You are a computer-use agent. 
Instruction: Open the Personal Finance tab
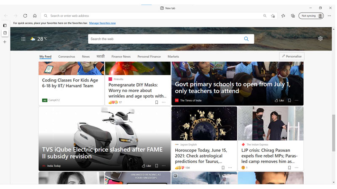pos(149,57)
